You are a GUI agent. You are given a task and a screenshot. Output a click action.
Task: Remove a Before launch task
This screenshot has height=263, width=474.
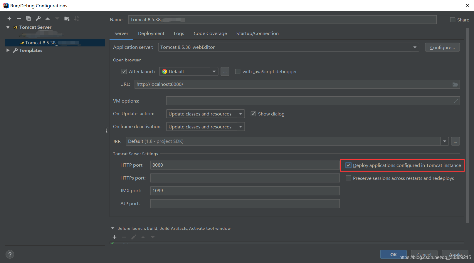click(124, 237)
